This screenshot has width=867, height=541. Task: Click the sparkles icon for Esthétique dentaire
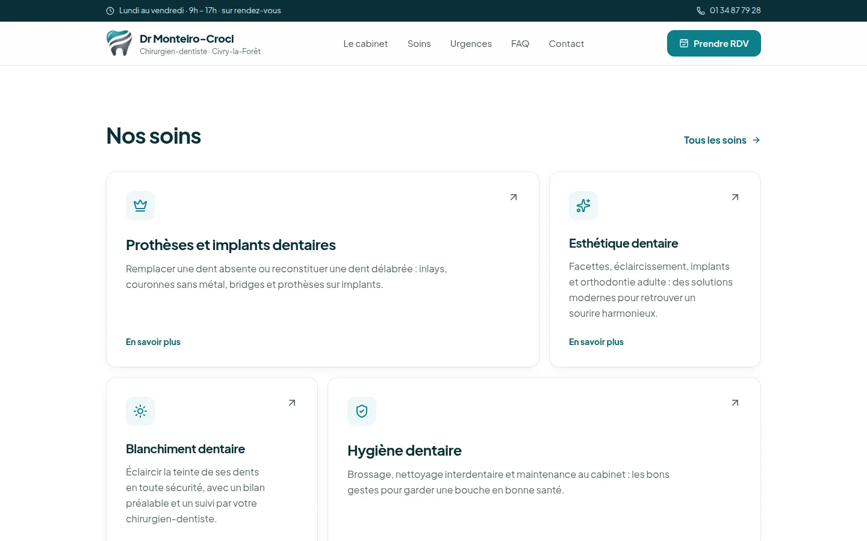[x=583, y=206]
